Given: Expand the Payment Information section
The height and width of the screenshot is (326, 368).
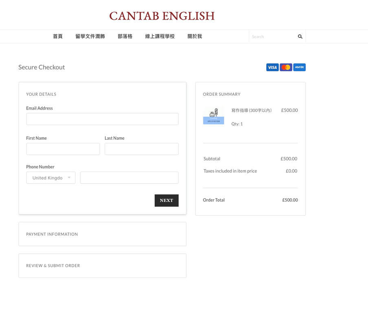Looking at the screenshot, I should (x=102, y=234).
